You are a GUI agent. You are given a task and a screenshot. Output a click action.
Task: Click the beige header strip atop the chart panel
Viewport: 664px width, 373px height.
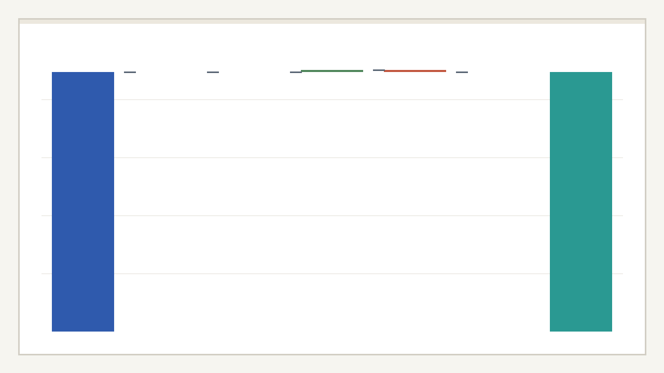coord(332,22)
